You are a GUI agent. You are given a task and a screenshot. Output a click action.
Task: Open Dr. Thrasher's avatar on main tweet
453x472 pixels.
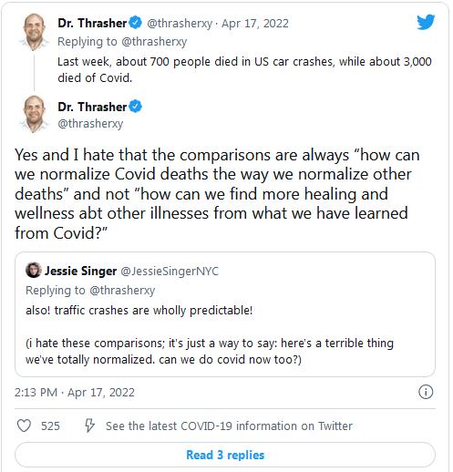tap(34, 114)
